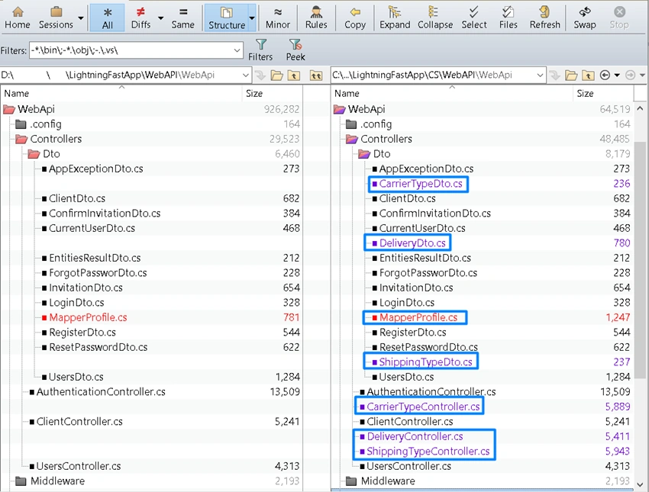Go up one level in right pane
The height and width of the screenshot is (492, 649).
tap(588, 76)
